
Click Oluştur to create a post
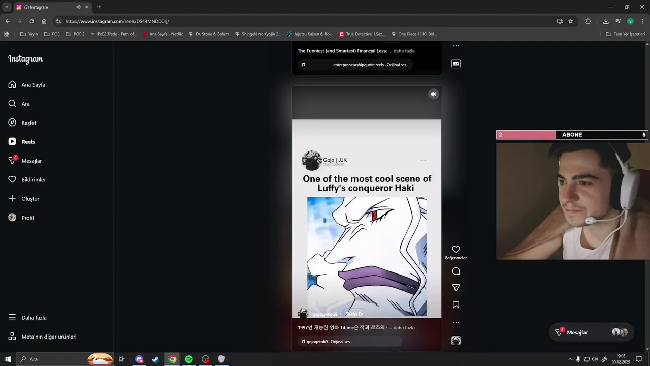pos(24,199)
